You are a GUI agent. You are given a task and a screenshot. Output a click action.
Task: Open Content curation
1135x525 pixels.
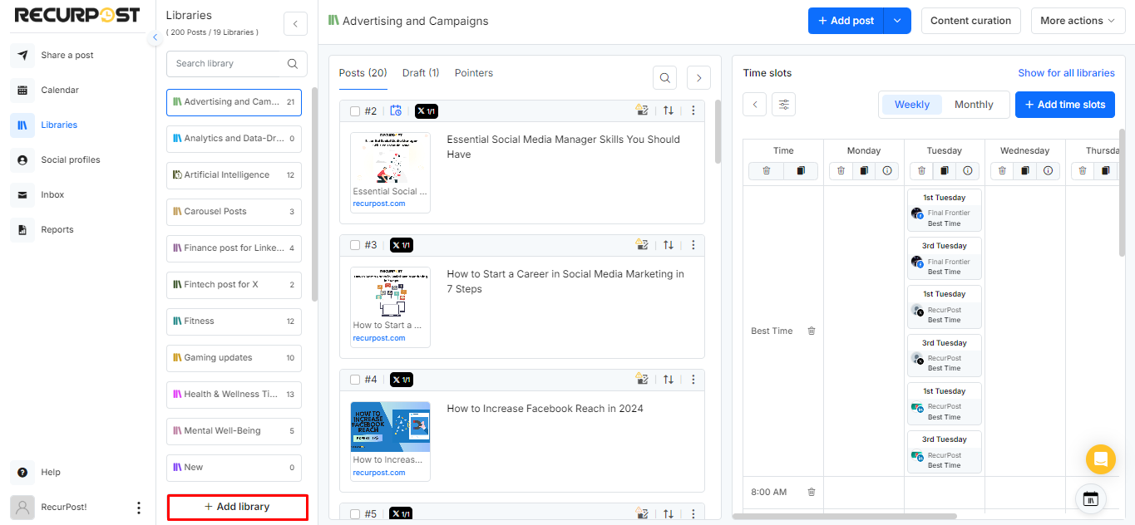971,21
